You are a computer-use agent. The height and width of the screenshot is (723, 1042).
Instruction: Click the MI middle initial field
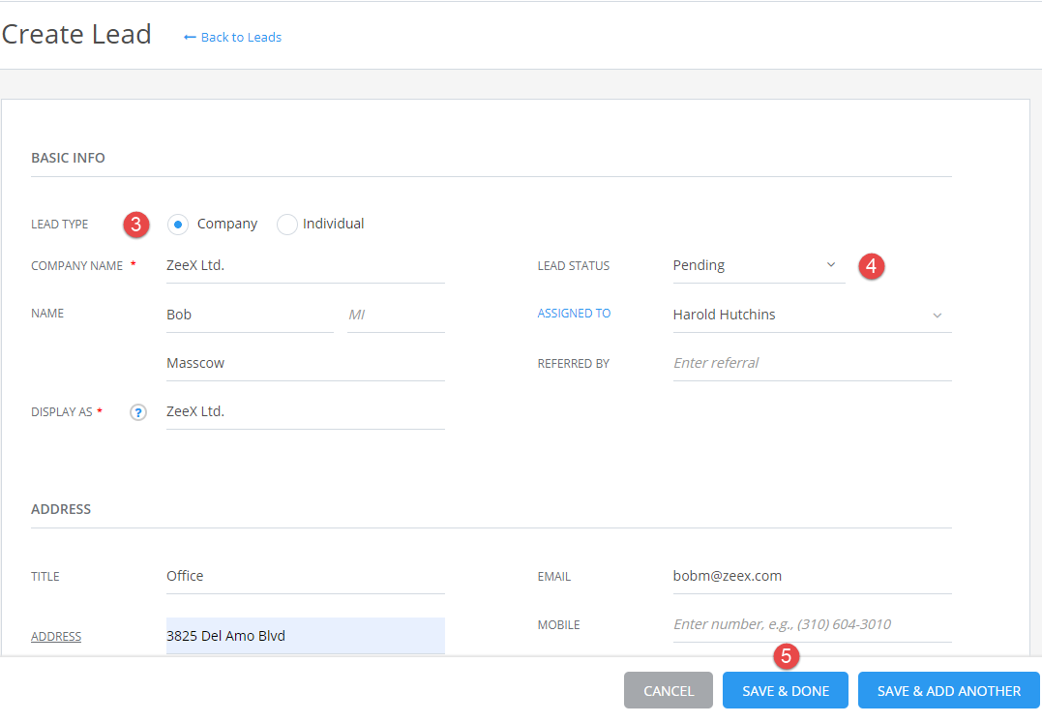(x=396, y=315)
